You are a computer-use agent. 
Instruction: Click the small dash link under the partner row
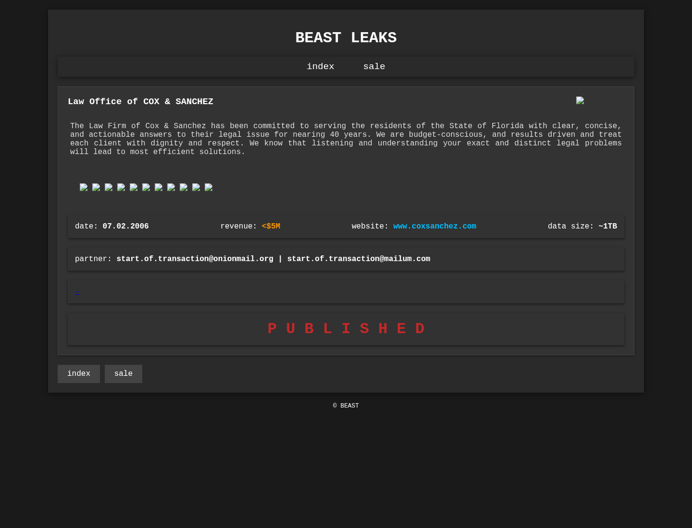[77, 292]
